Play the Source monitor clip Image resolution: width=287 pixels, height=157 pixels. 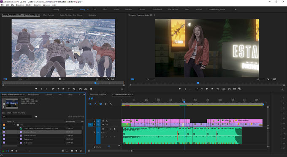63,89
